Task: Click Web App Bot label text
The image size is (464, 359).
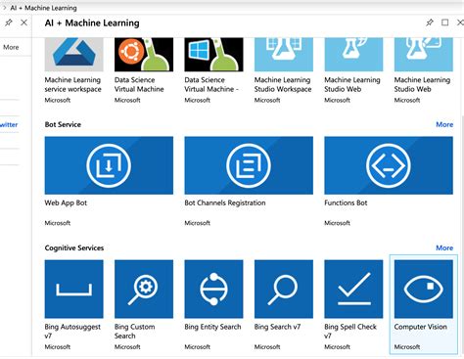Action: (66, 202)
